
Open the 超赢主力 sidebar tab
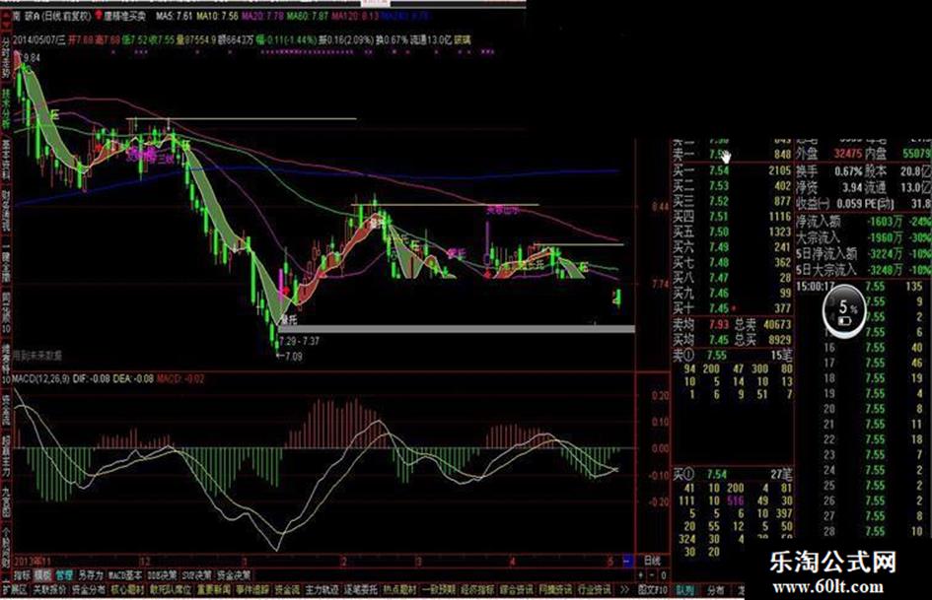coord(6,457)
